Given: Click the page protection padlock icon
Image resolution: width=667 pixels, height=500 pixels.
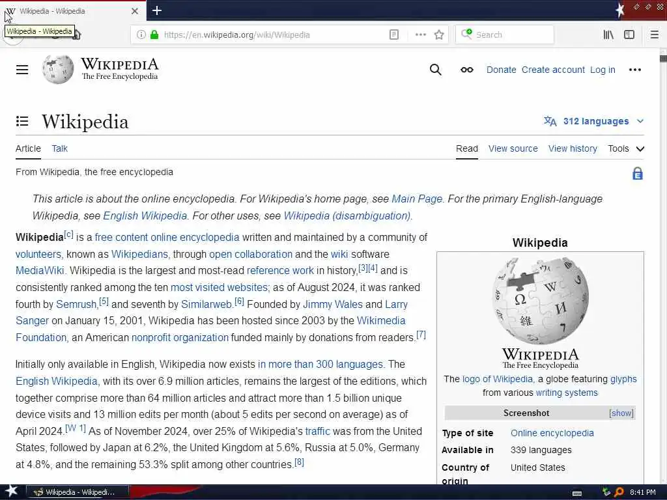Looking at the screenshot, I should tap(637, 173).
